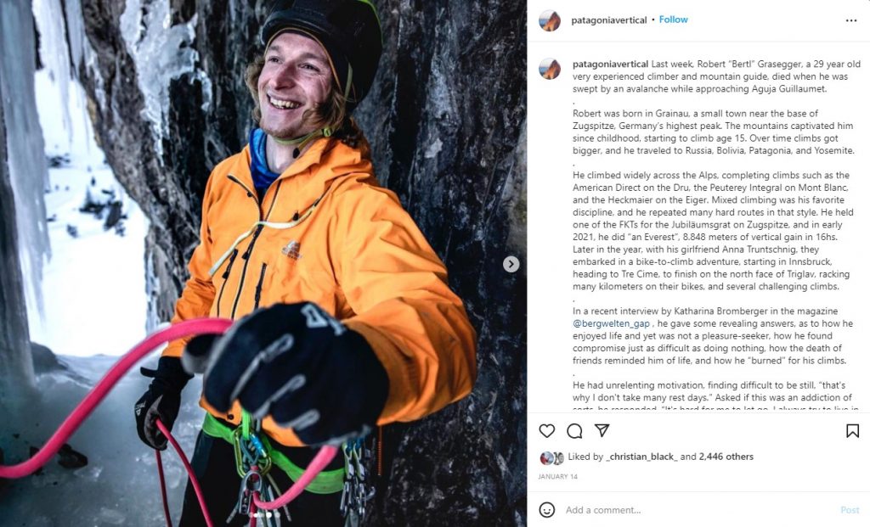Save post with the bookmark icon
Image resolution: width=870 pixels, height=527 pixels.
(x=852, y=430)
